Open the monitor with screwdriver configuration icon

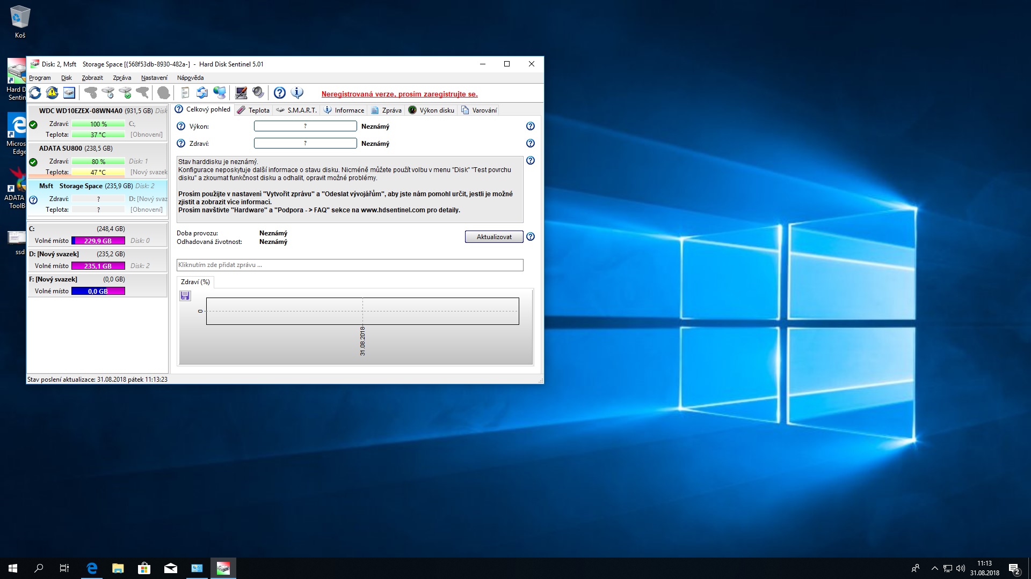(241, 93)
